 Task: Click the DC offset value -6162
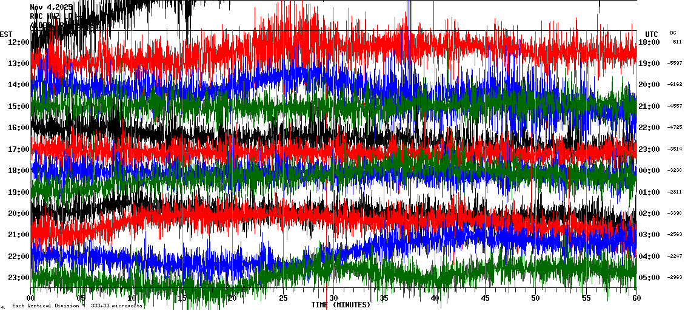(x=675, y=85)
